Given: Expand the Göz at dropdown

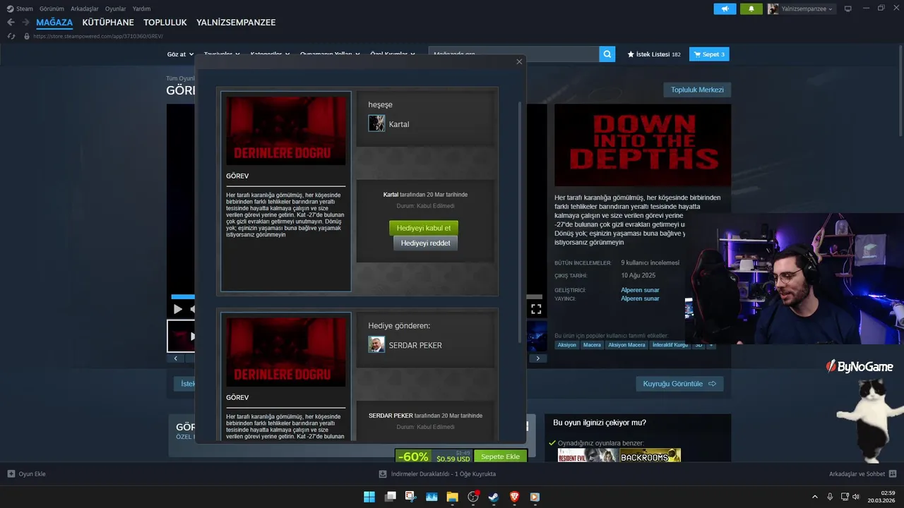Looking at the screenshot, I should [x=179, y=54].
